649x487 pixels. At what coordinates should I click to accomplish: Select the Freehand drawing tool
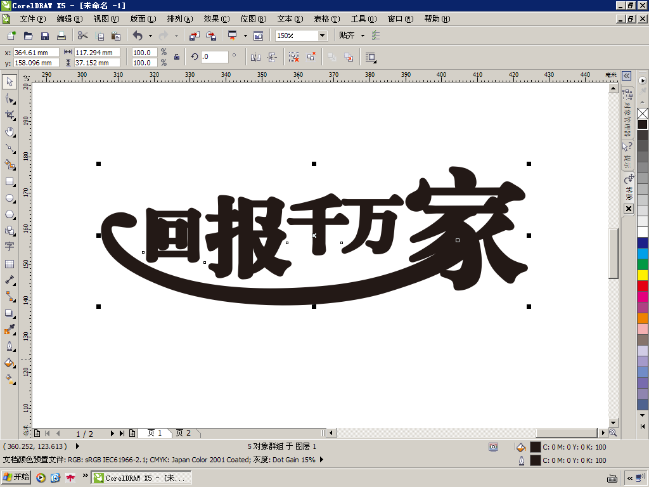pos(10,148)
